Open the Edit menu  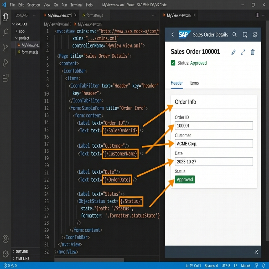coord(21,5)
